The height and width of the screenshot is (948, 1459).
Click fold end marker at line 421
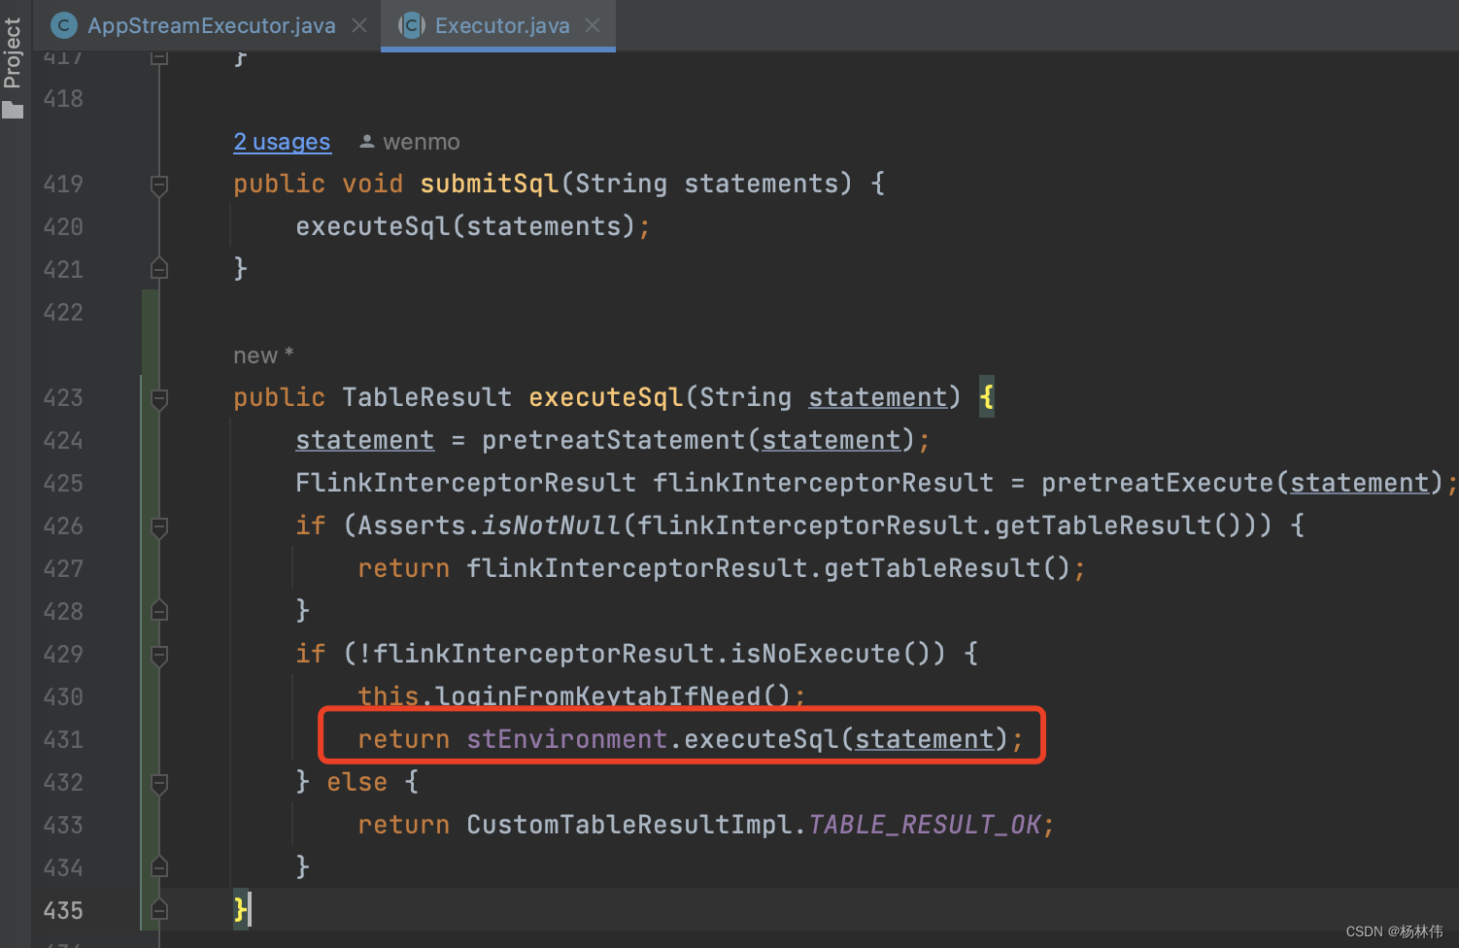[x=159, y=269]
